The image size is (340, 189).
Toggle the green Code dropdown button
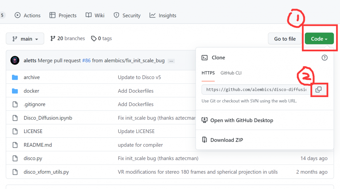tap(319, 39)
